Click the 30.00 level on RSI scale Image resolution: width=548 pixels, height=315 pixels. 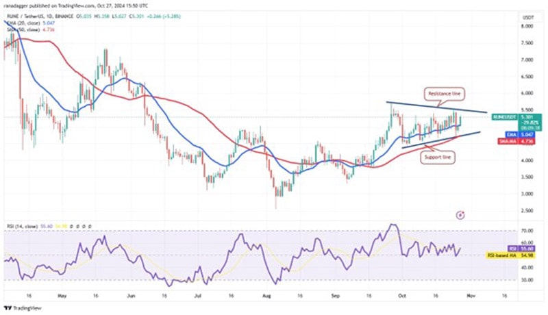[x=527, y=279]
